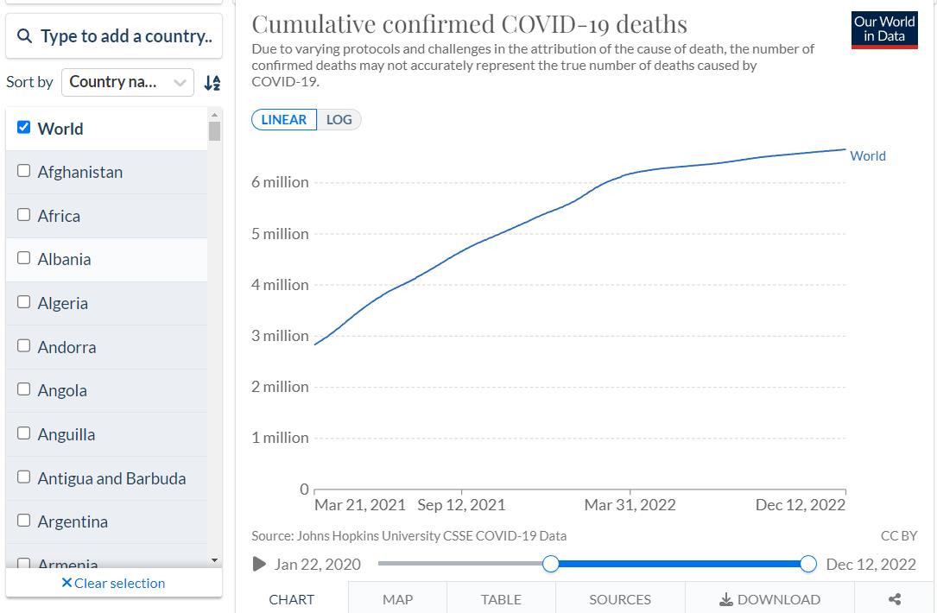This screenshot has width=937, height=613.
Task: Switch the scale to LOG
Action: [339, 120]
